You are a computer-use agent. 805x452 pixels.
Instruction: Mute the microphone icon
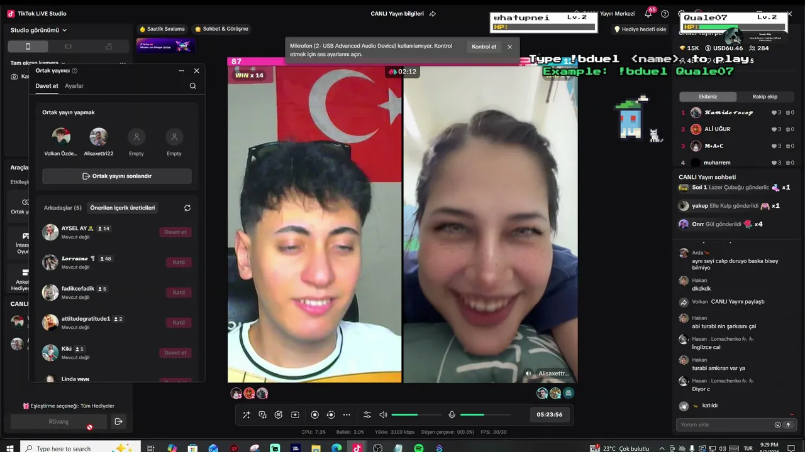coord(452,415)
